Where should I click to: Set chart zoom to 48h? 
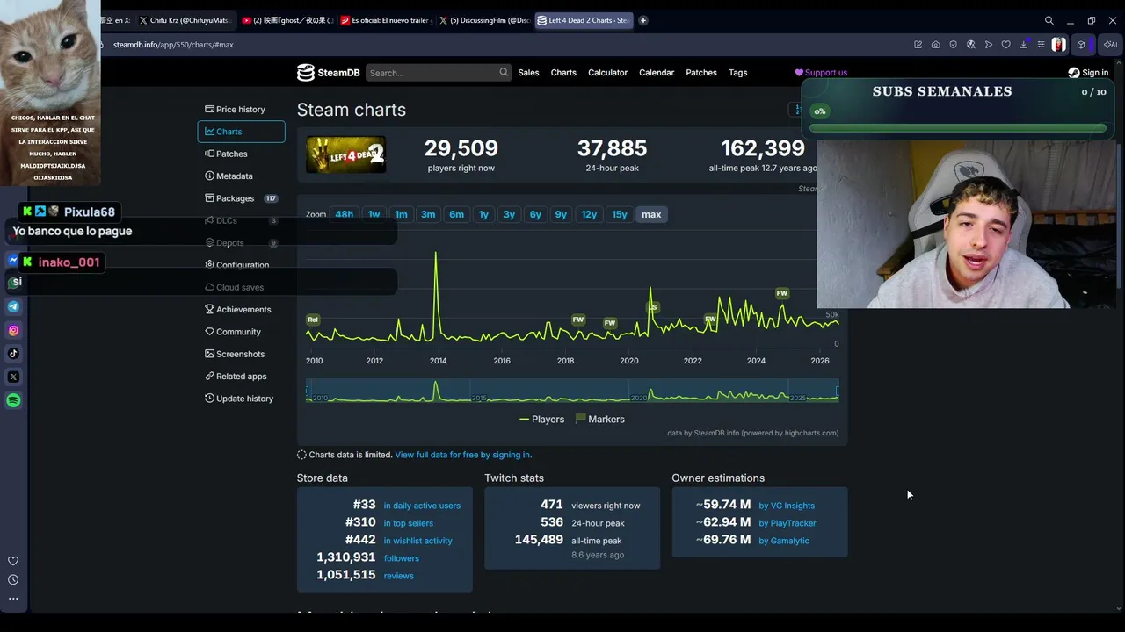[x=344, y=214]
